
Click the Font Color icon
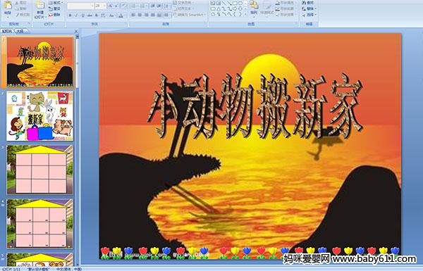coord(121,15)
